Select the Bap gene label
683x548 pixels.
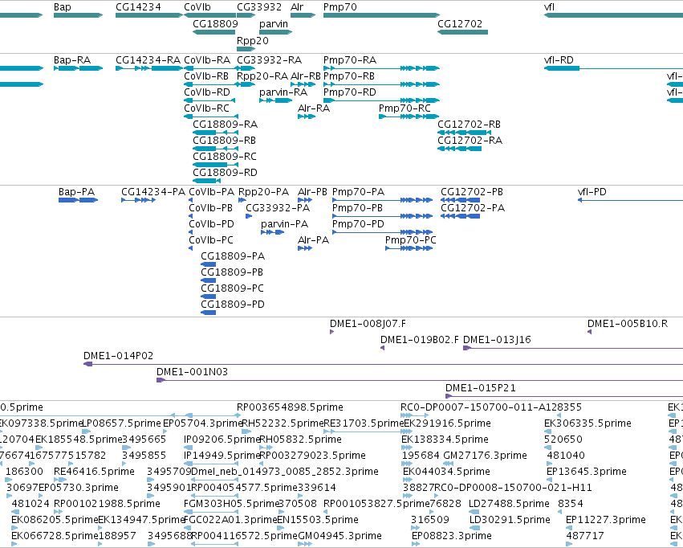(x=63, y=7)
